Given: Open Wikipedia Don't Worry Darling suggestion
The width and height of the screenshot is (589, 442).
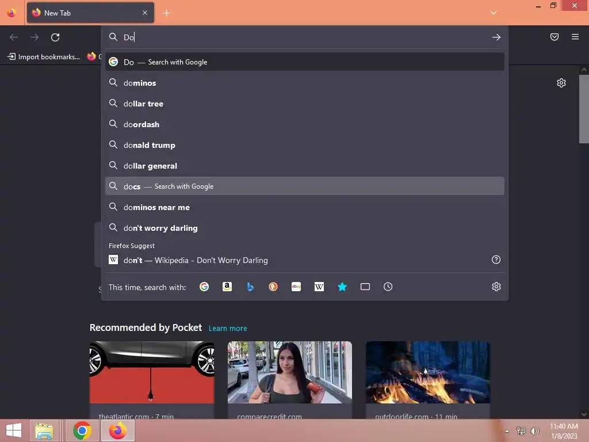Looking at the screenshot, I should coord(305,260).
